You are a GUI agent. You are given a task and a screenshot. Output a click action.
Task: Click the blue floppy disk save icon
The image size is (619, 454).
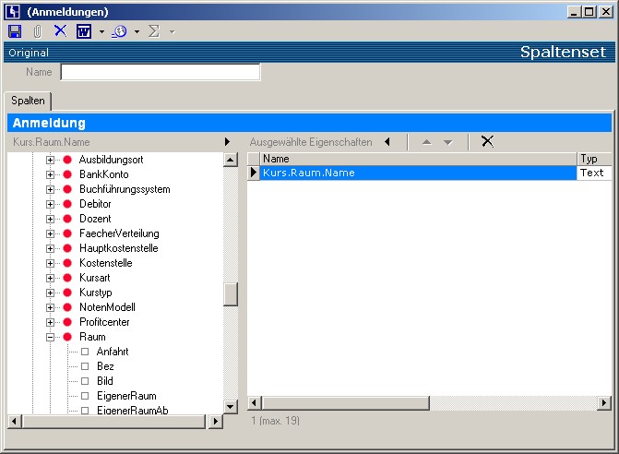(x=15, y=31)
